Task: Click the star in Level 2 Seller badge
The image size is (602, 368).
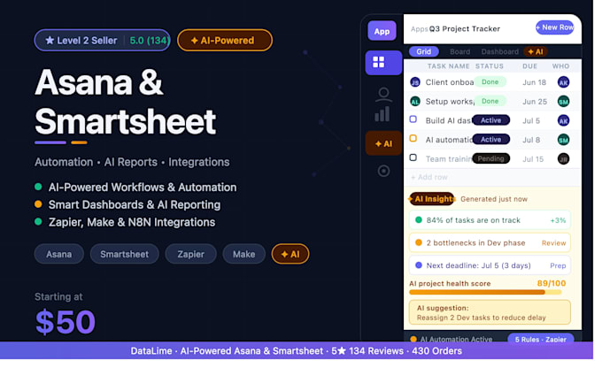Action: pyautogui.click(x=50, y=41)
